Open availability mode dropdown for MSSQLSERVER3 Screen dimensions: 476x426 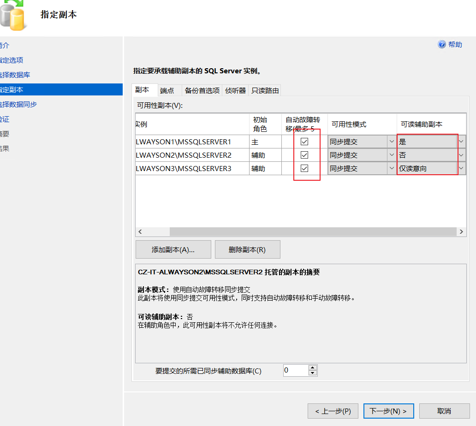point(392,168)
